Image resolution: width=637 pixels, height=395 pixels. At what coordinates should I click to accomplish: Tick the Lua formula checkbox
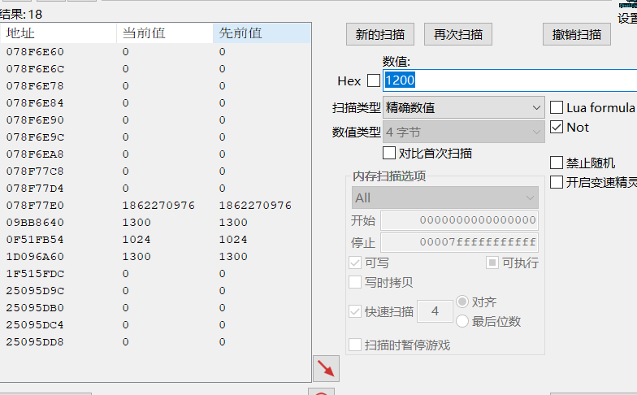pyautogui.click(x=557, y=107)
